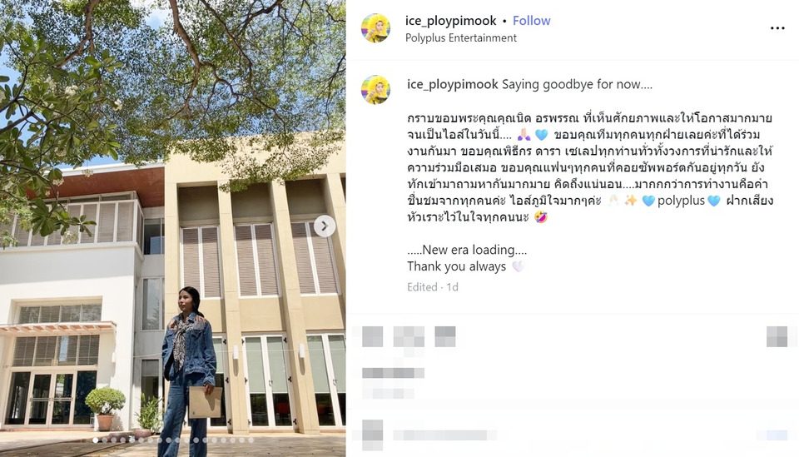Click the post photo of the woman outside the building

point(173,228)
